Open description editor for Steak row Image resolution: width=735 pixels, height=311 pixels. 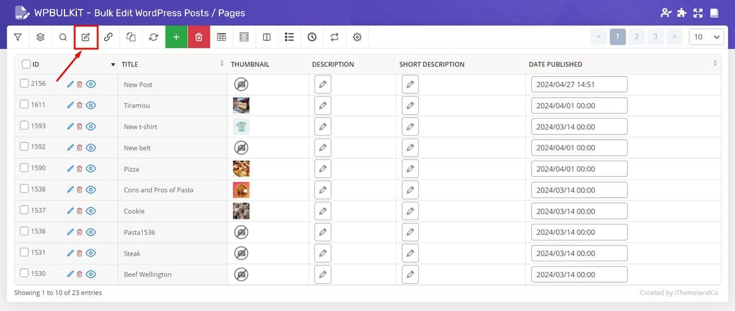pyautogui.click(x=323, y=253)
